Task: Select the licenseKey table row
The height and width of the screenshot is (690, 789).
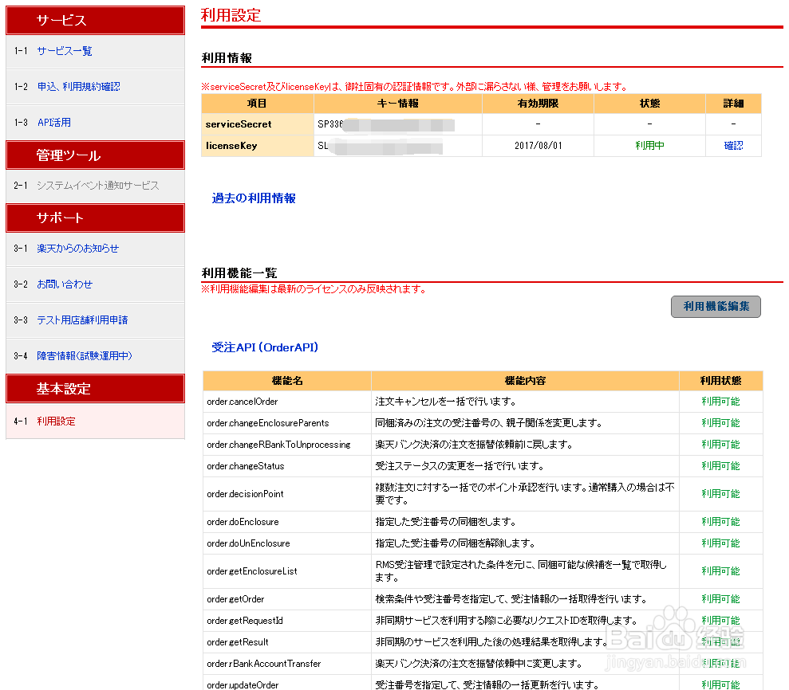Action: (x=399, y=146)
